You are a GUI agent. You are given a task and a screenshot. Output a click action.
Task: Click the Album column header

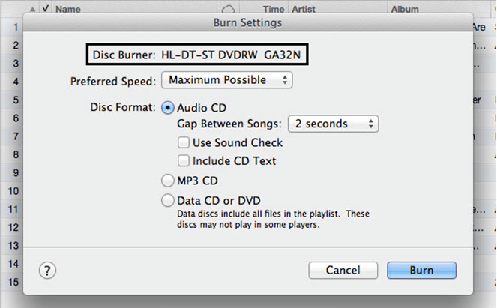click(405, 10)
